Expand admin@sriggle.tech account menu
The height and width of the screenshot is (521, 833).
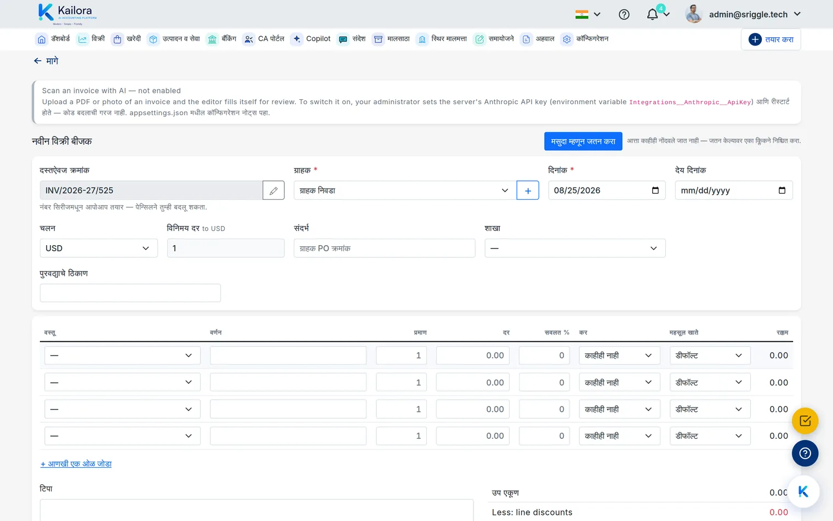(755, 14)
